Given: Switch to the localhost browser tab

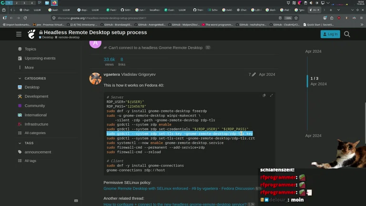Looking at the screenshot, I should pyautogui.click(x=155, y=10).
